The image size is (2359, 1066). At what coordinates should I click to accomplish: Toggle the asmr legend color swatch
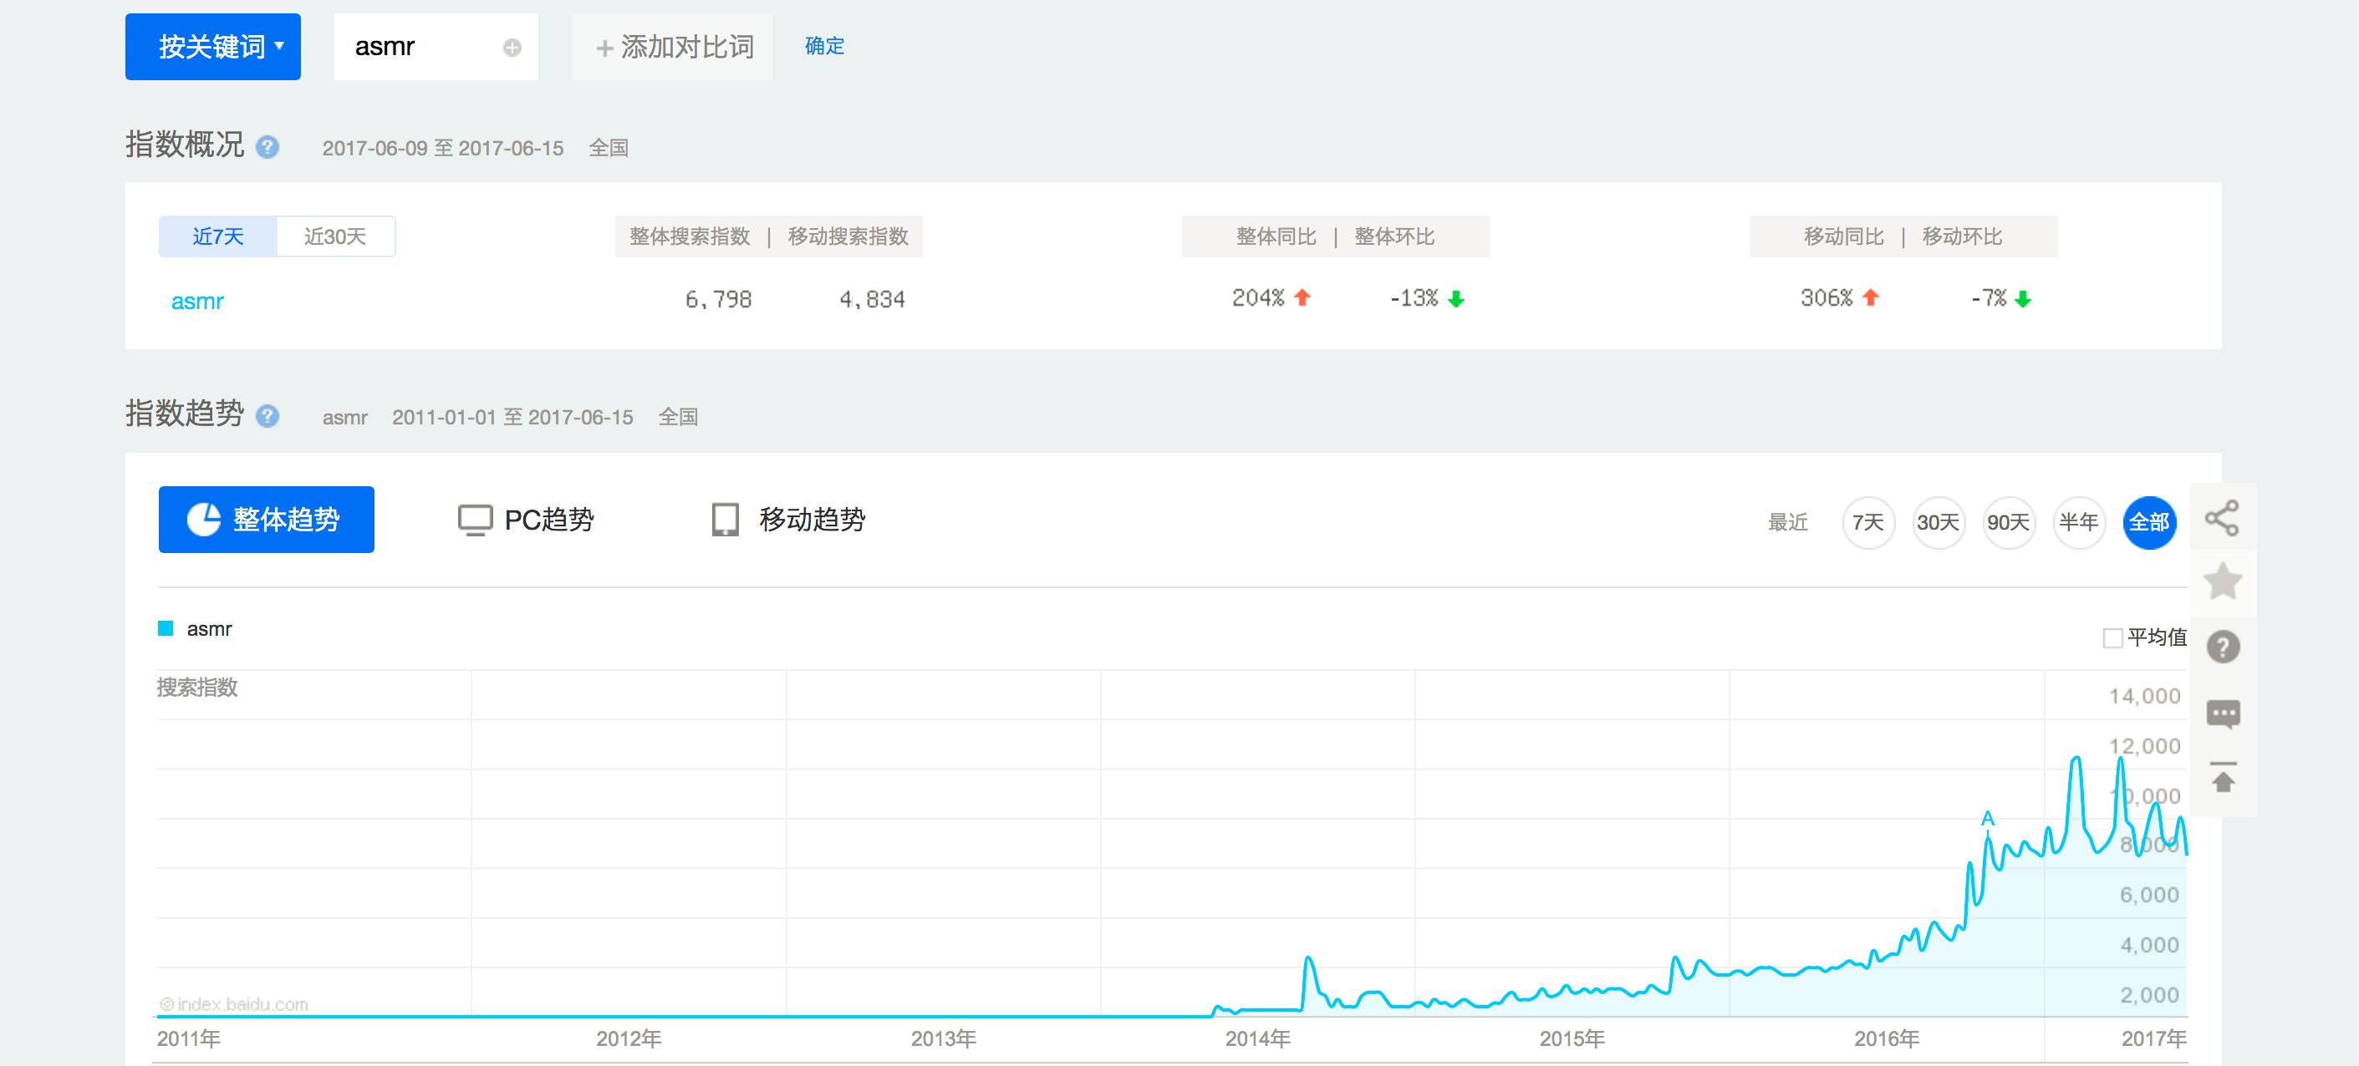point(166,628)
